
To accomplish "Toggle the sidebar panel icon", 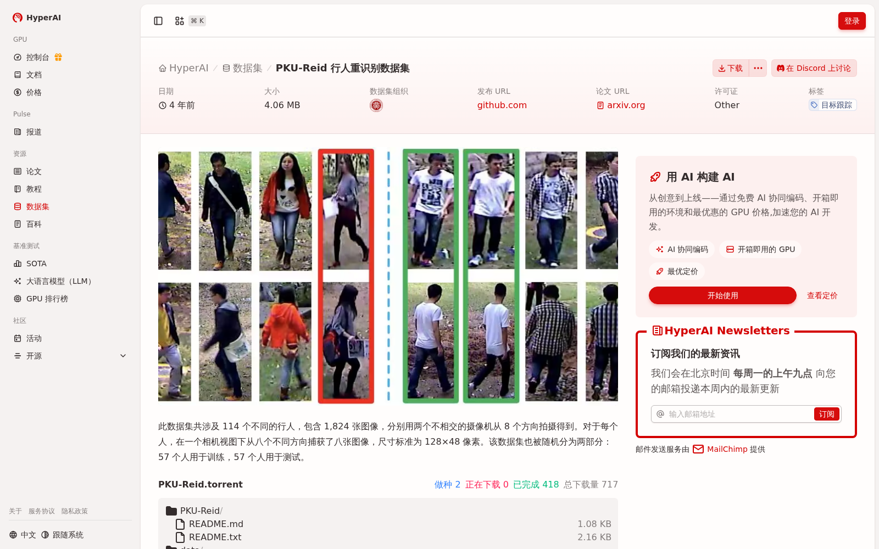I will coord(158,21).
